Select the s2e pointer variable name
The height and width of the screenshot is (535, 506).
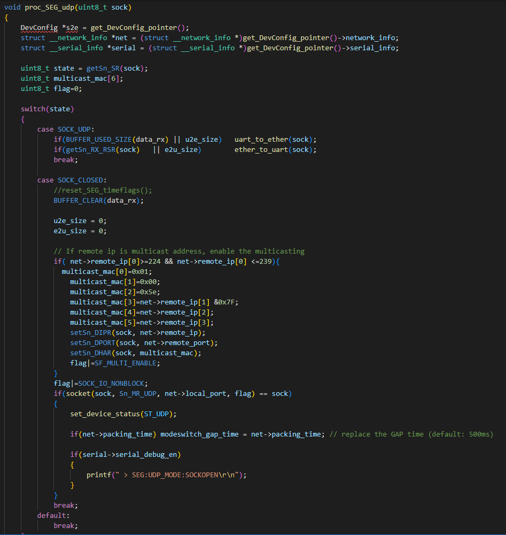click(x=72, y=28)
